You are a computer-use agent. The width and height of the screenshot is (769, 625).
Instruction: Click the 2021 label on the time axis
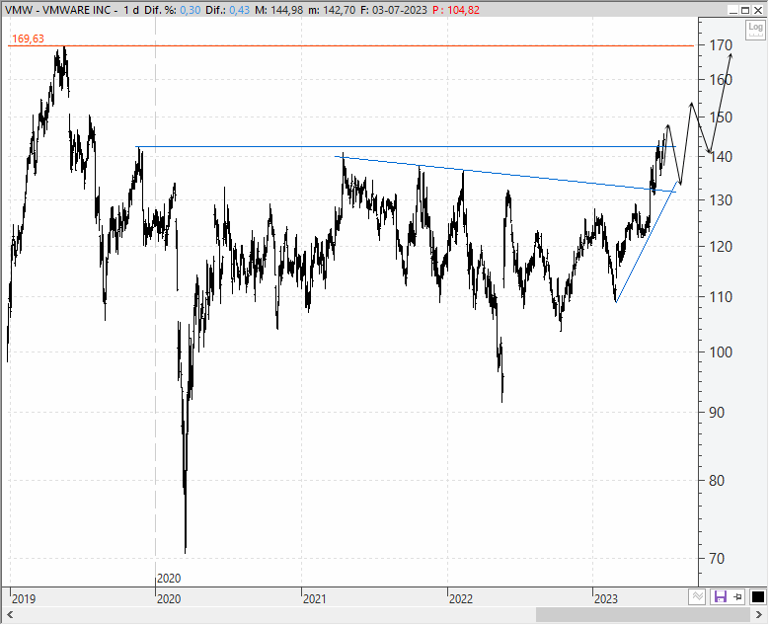pos(314,598)
